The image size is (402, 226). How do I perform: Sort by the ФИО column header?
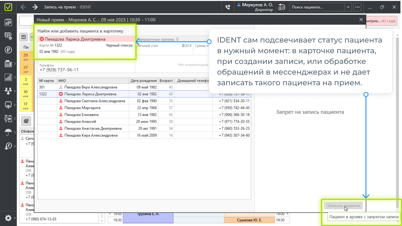tap(93, 81)
